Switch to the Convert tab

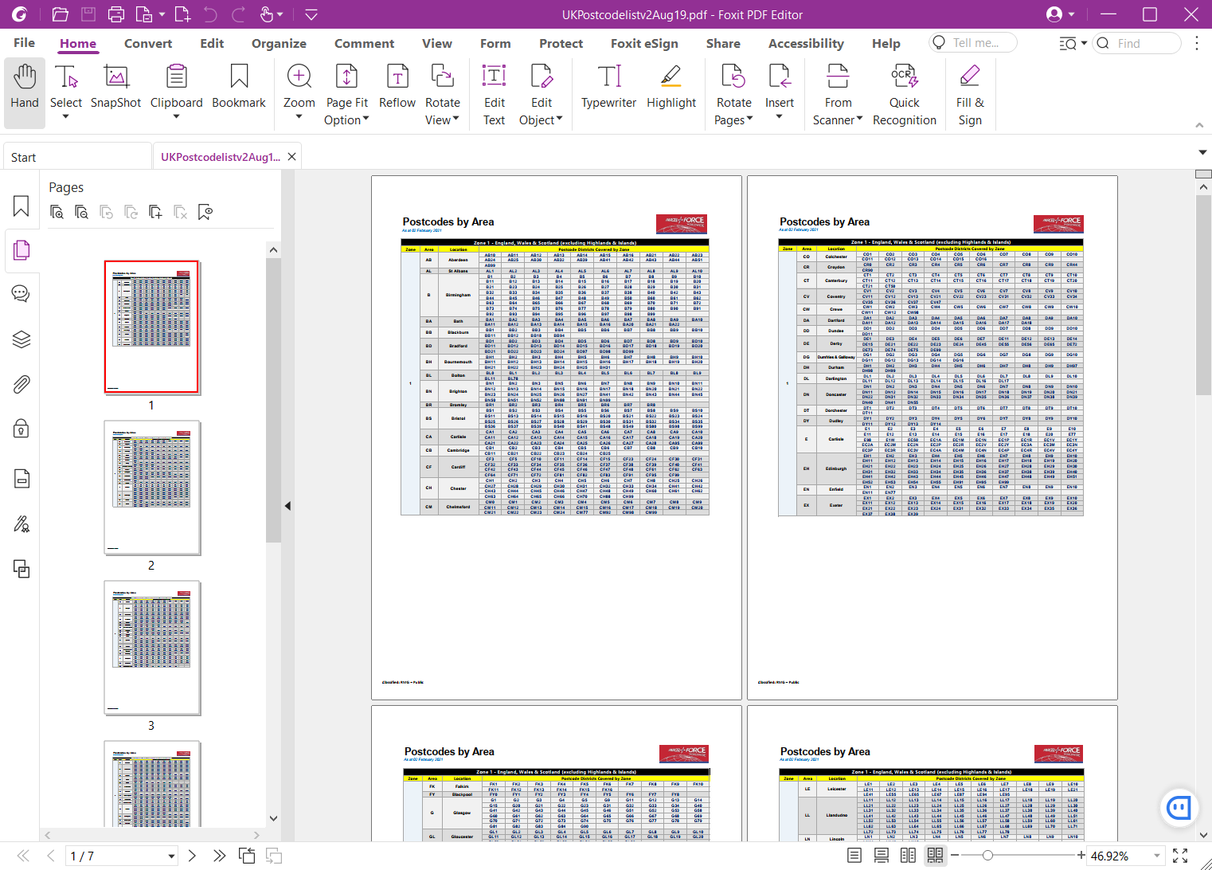tap(148, 44)
